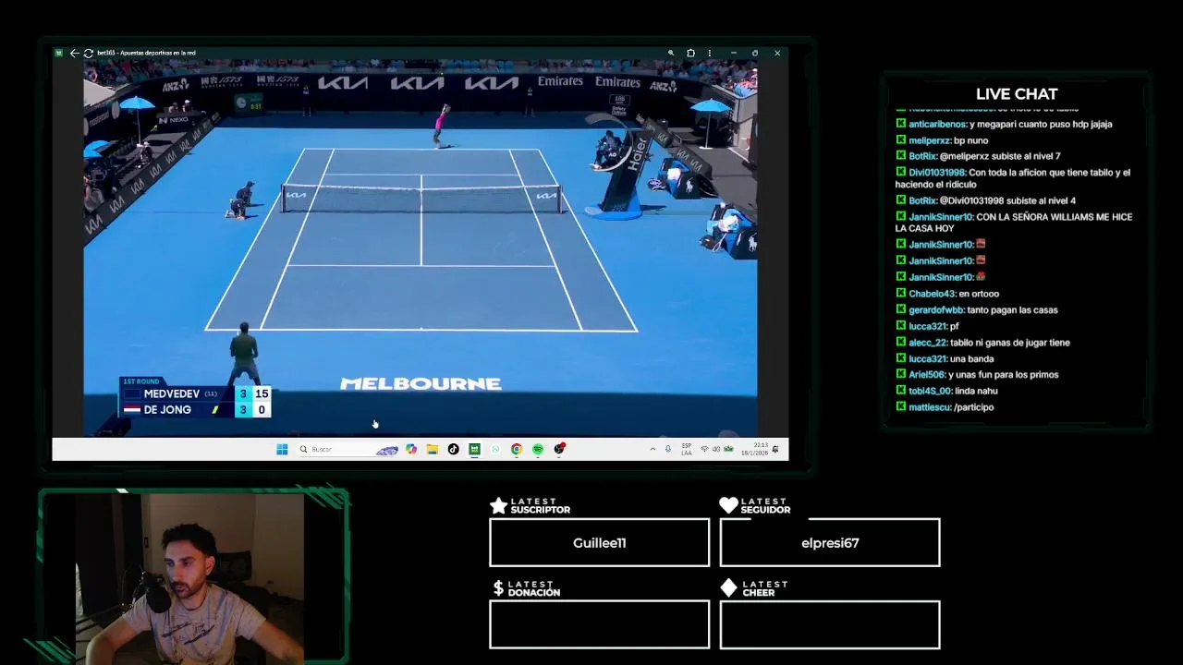Viewport: 1183px width, 665px height.
Task: Click the LIVE CHAT heading
Action: (1017, 94)
